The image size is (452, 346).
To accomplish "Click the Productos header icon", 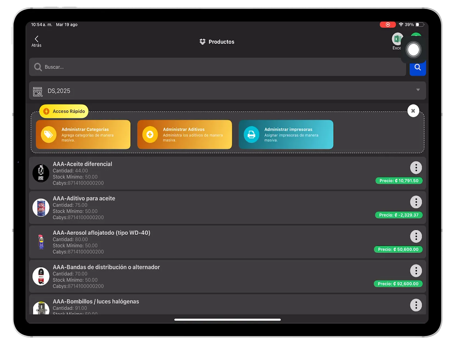I will 202,42.
